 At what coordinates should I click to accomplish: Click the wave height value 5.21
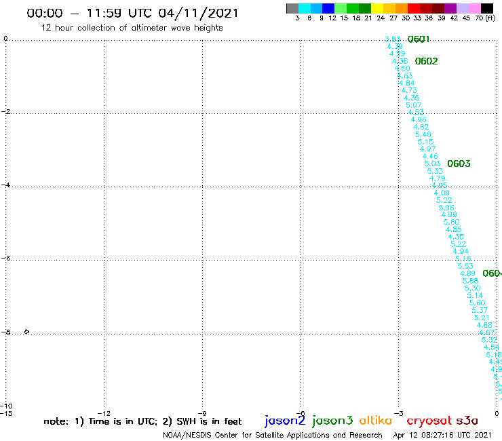tap(482, 318)
